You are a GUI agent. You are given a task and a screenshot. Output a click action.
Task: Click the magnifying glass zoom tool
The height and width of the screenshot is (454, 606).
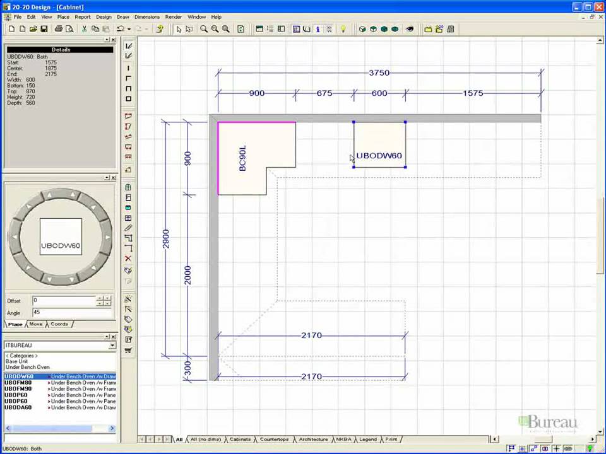coord(204,29)
